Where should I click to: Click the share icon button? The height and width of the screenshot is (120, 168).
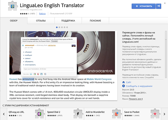pyautogui.click(x=159, y=6)
